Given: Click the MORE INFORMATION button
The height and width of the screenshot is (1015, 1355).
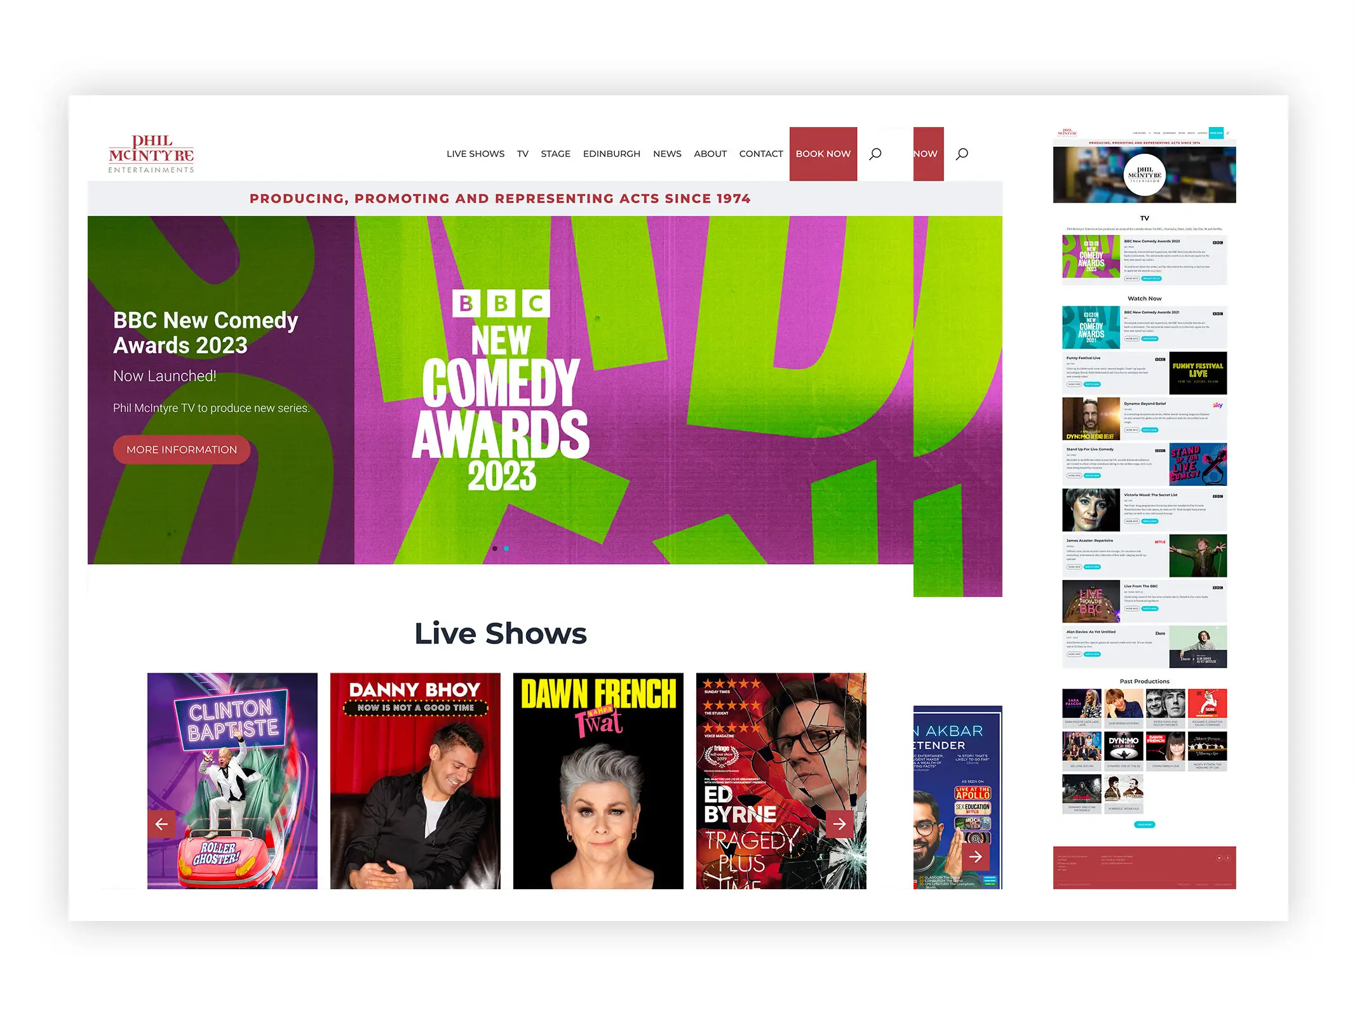Looking at the screenshot, I should pos(182,450).
